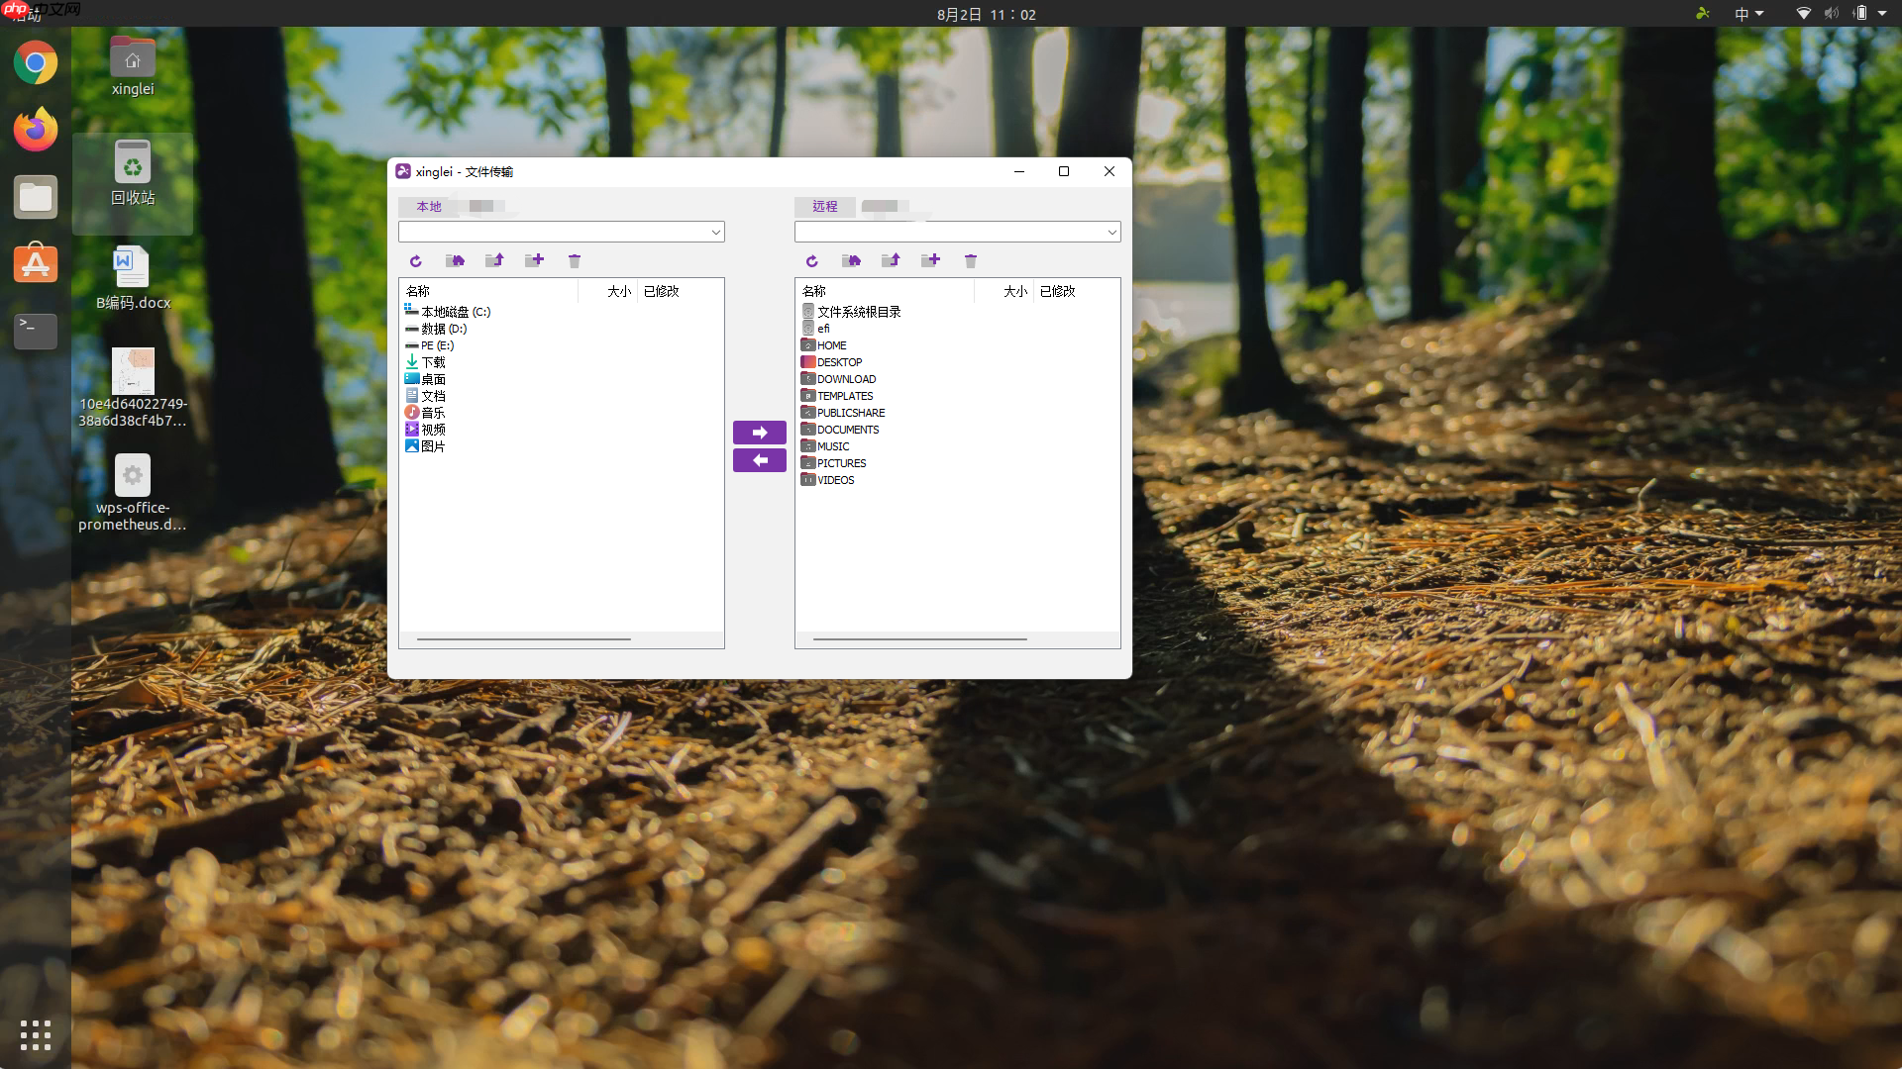This screenshot has height=1069, width=1902.
Task: Delete selected item in remote pane
Action: [x=971, y=261]
